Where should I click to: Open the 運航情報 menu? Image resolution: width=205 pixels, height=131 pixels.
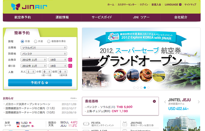pyautogui.click(x=62, y=17)
